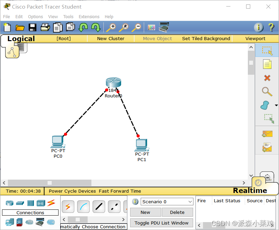
Task: Select the PC0 device on canvas
Action: click(58, 142)
